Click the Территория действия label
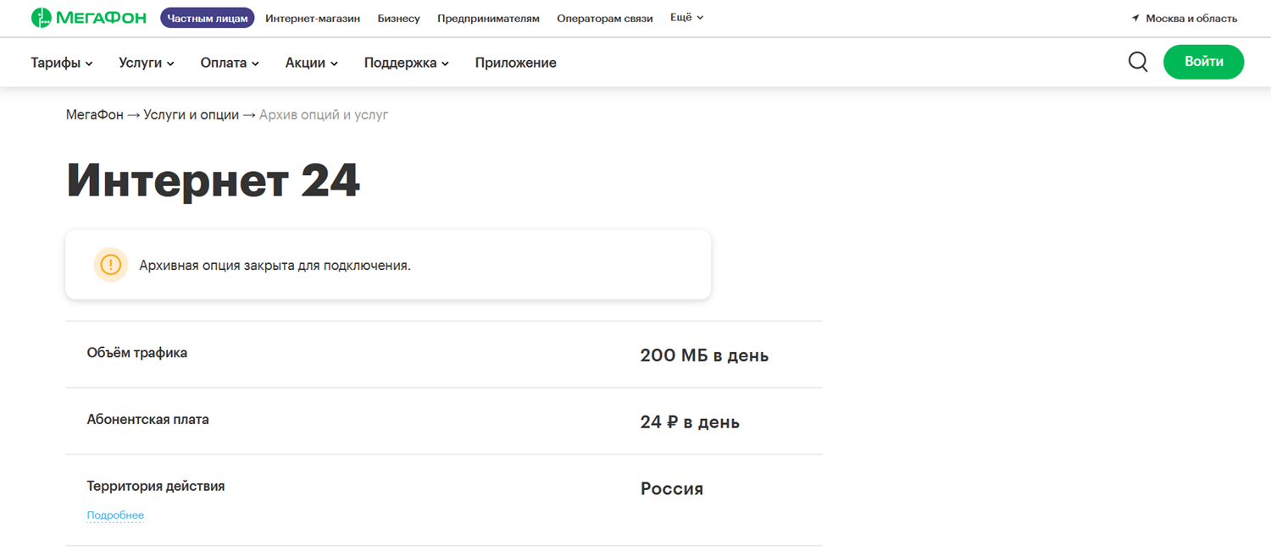 coord(156,487)
